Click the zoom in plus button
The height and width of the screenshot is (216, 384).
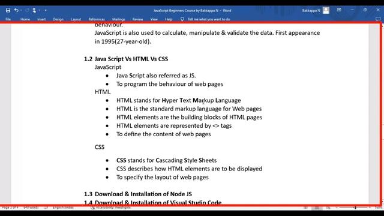pos(370,208)
